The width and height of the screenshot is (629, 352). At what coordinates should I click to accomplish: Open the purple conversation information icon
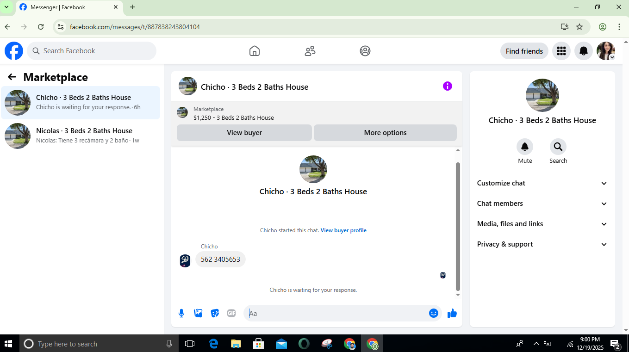[448, 86]
